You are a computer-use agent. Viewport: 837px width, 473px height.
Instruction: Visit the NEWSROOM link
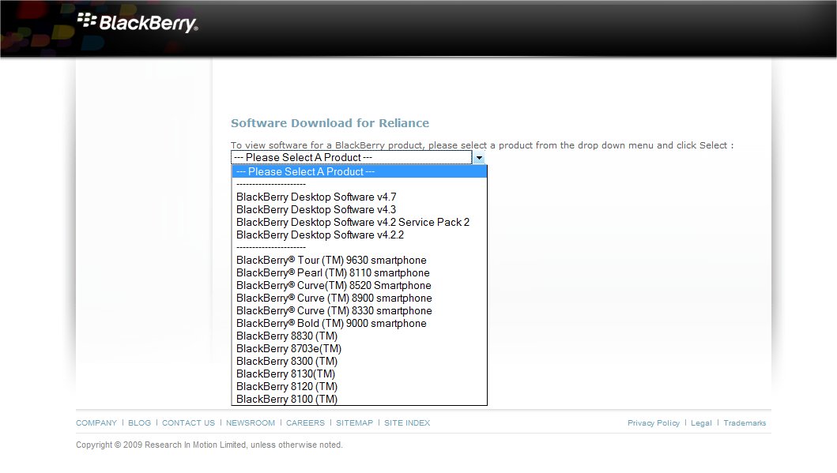[x=251, y=423]
